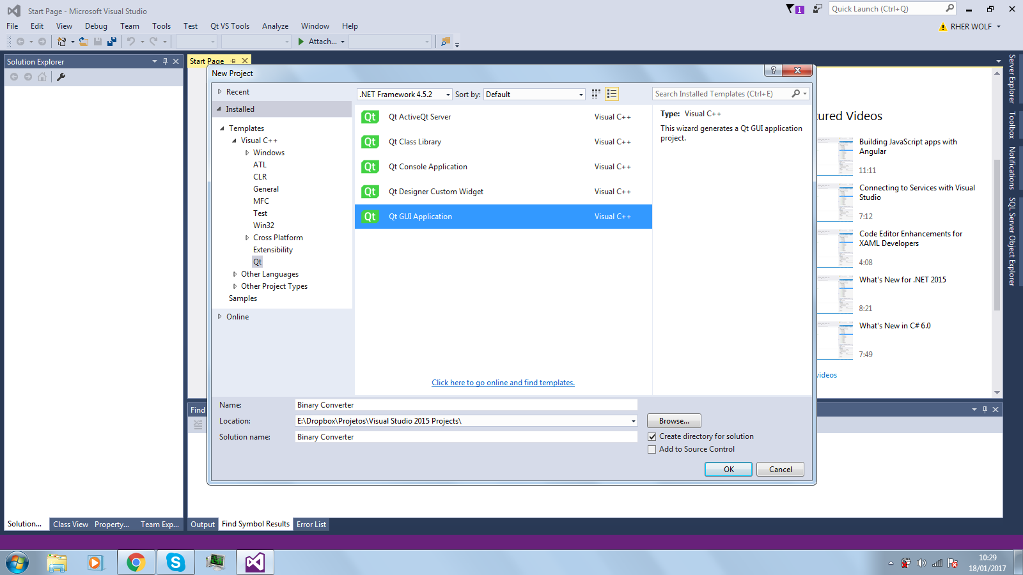The width and height of the screenshot is (1023, 575).
Task: Click the New Project dialog help button
Action: [x=773, y=70]
